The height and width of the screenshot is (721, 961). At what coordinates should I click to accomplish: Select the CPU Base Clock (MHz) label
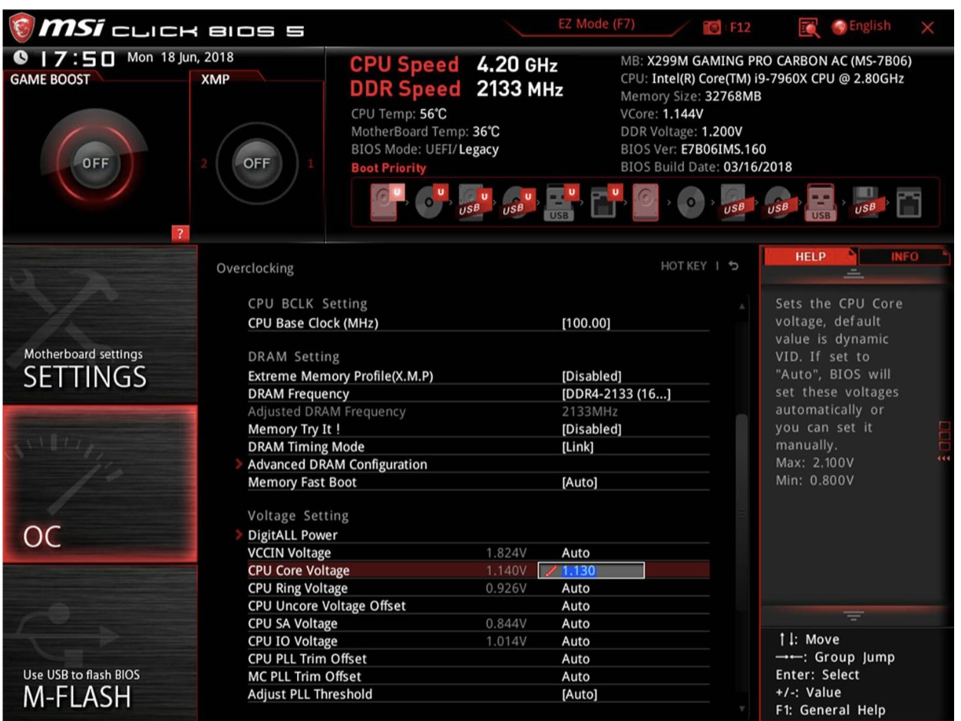[313, 323]
